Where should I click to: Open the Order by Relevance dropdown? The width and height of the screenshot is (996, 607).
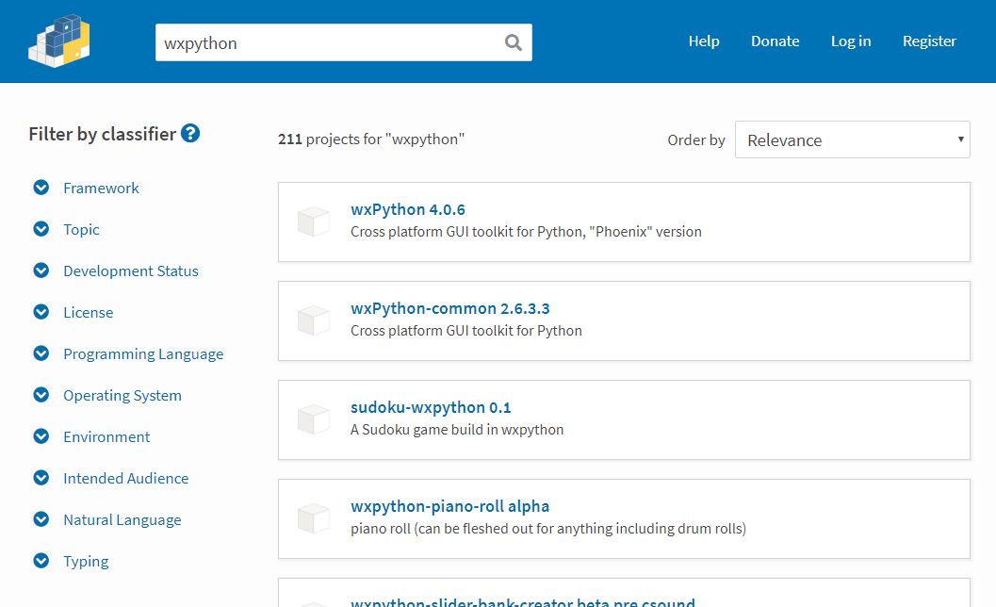click(x=853, y=139)
